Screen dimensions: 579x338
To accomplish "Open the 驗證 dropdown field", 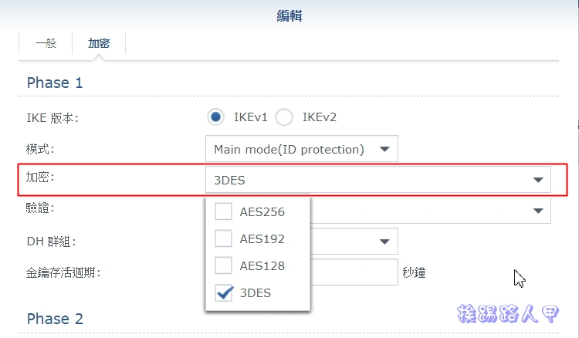I will pyautogui.click(x=431, y=211).
